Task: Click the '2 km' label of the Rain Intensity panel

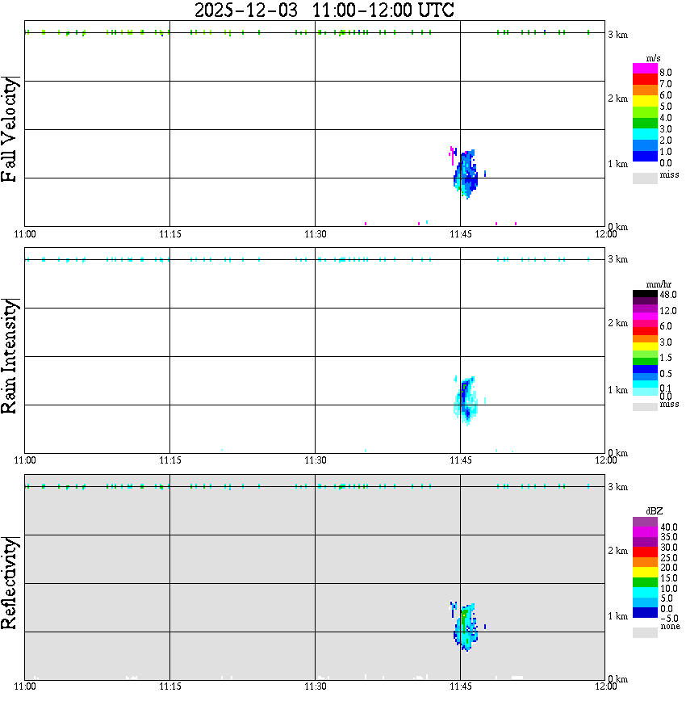Action: point(618,323)
